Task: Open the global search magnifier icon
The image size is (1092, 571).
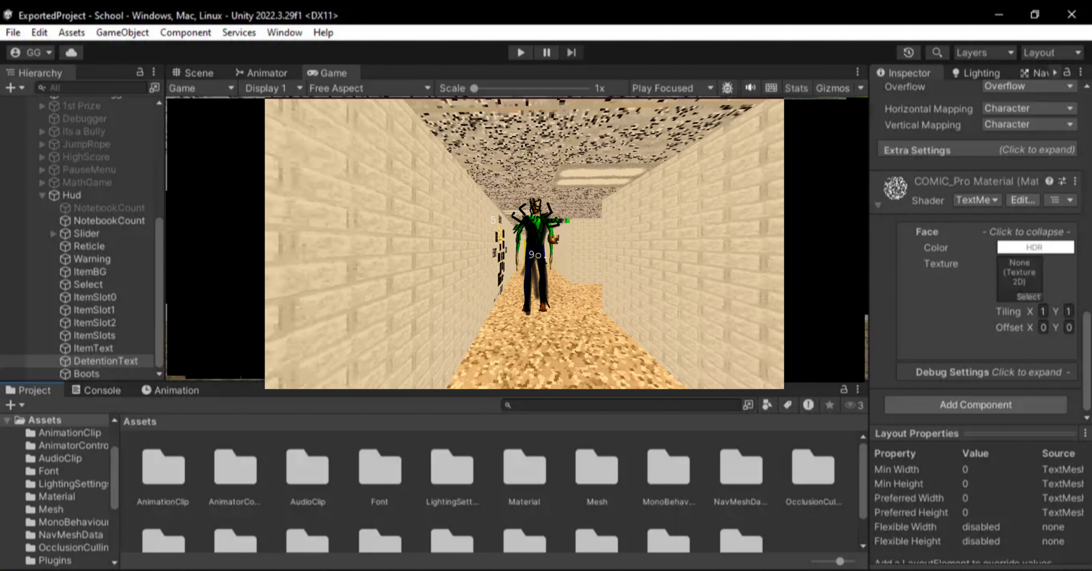Action: point(937,53)
